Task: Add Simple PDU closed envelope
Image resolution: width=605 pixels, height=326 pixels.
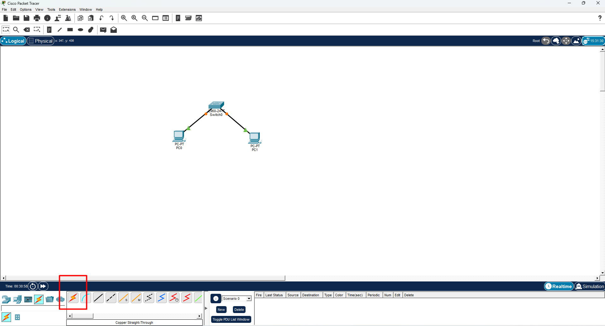Action: (103, 30)
